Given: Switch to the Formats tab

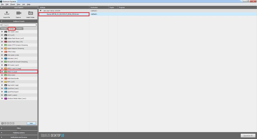Looking at the screenshot, I should (12, 29).
